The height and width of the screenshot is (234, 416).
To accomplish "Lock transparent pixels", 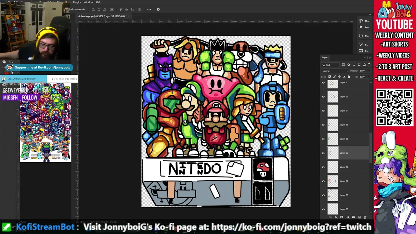I will tap(330, 77).
